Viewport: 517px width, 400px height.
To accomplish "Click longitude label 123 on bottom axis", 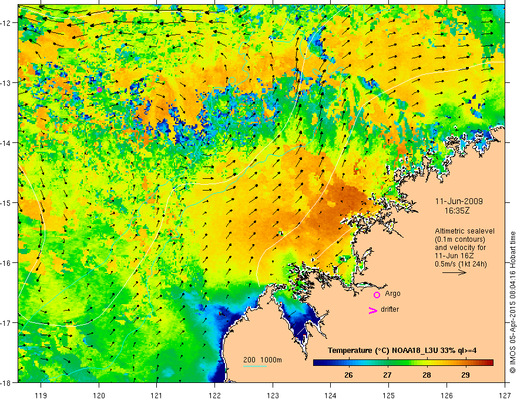I will coord(273,395).
